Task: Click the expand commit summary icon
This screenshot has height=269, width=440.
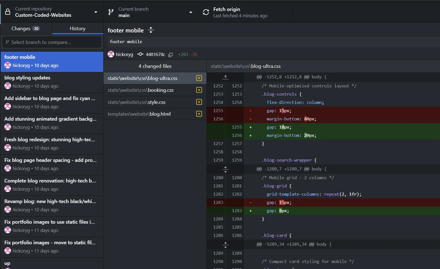Action: coord(151,30)
